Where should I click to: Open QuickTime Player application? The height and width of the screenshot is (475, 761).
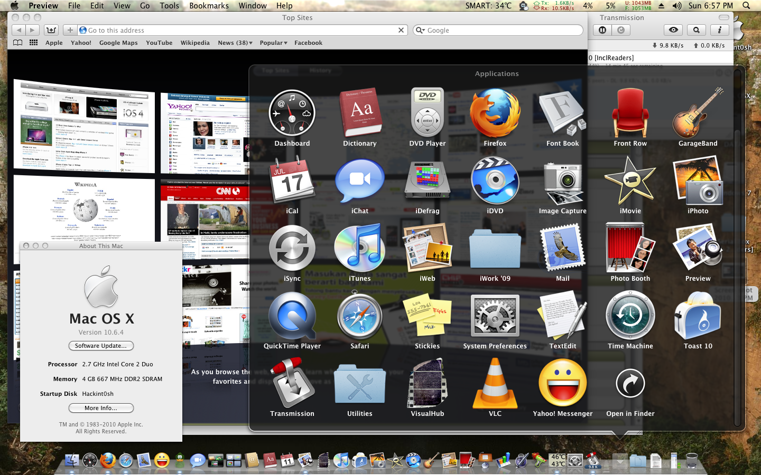tap(292, 316)
